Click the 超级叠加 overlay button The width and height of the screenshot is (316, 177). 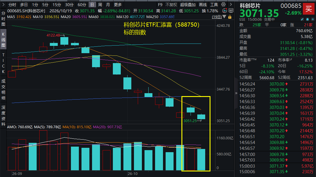(188, 5)
